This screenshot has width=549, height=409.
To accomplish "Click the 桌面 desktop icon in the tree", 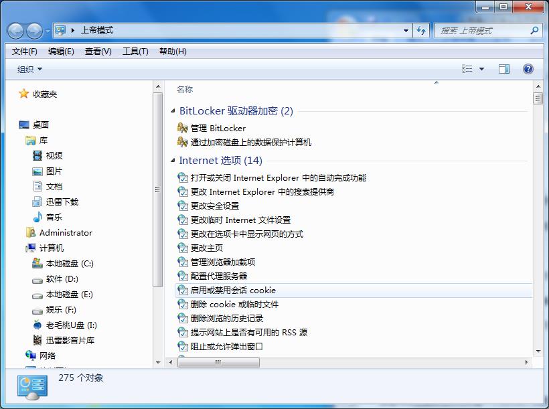I will 24,125.
